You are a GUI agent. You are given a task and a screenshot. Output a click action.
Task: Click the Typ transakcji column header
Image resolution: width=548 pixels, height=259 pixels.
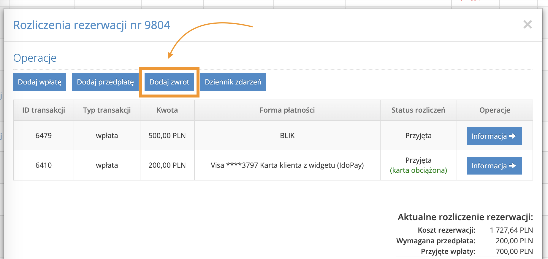tap(107, 110)
